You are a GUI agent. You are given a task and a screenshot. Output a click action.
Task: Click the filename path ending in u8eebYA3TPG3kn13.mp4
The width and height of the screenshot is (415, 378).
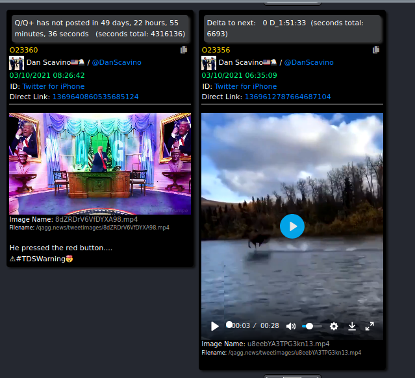[295, 353]
